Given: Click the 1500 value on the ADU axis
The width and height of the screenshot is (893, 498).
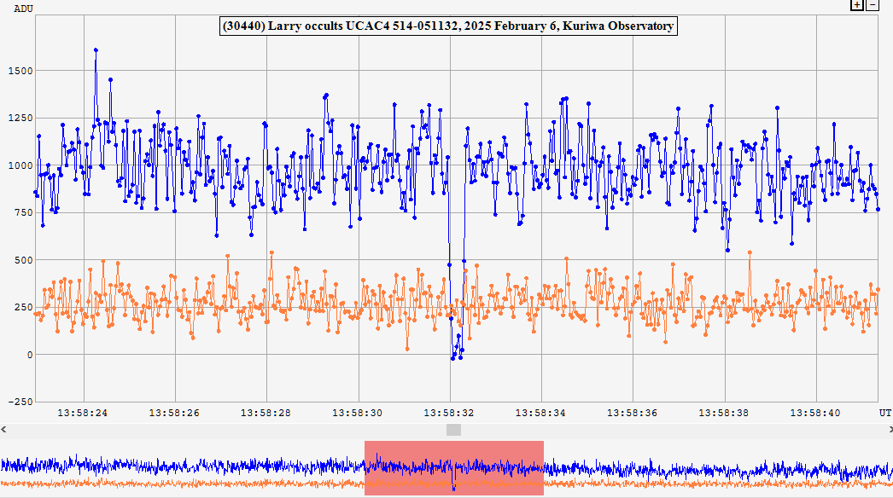Looking at the screenshot, I should 20,71.
